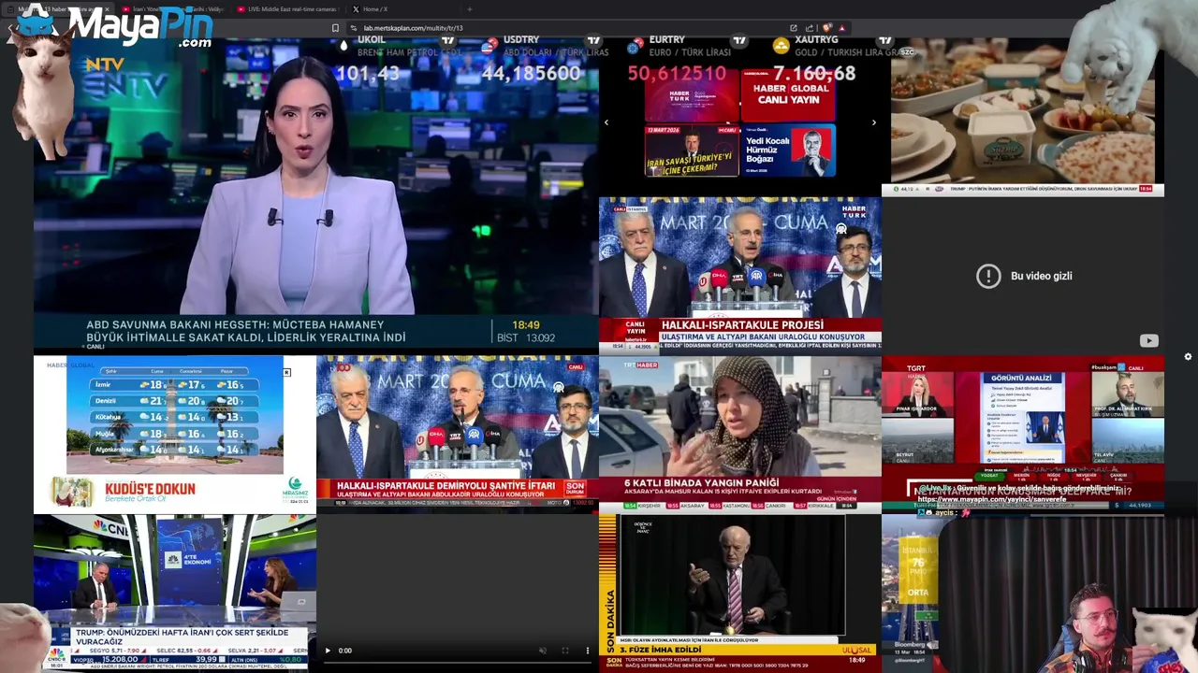Open the Brave Rewards triangle icon

(841, 28)
